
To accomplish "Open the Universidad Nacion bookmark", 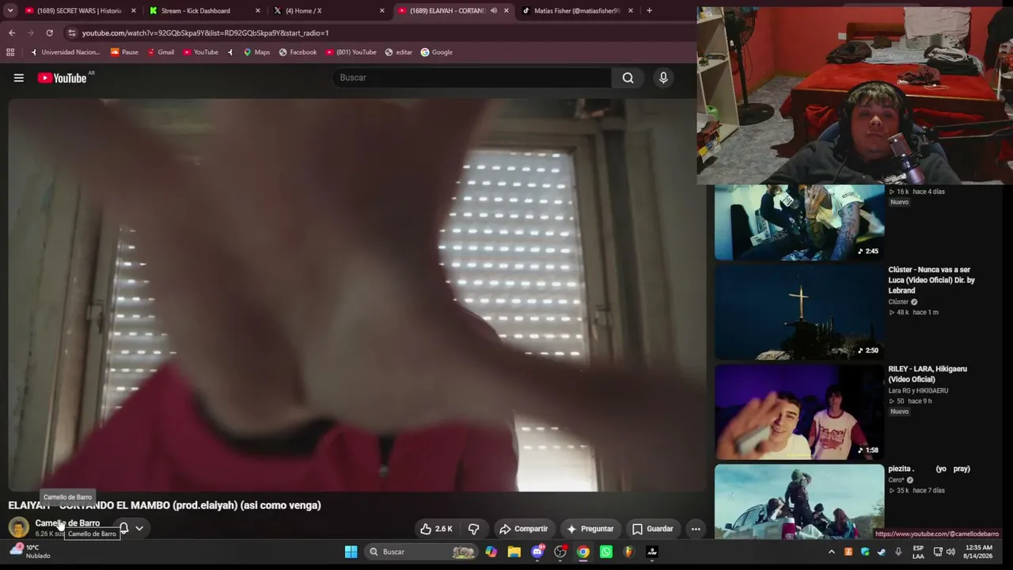I will click(65, 52).
